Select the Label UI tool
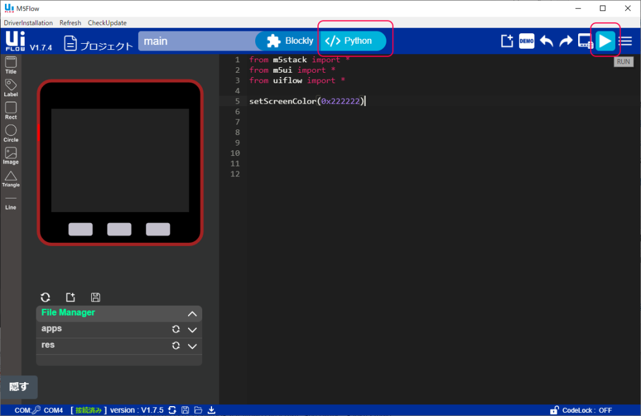Image resolution: width=641 pixels, height=416 pixels. click(x=10, y=86)
